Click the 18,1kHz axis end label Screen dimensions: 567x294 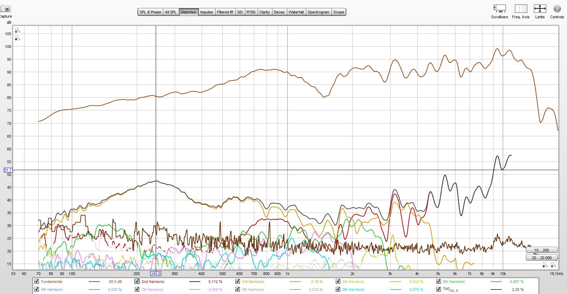[x=557, y=274]
